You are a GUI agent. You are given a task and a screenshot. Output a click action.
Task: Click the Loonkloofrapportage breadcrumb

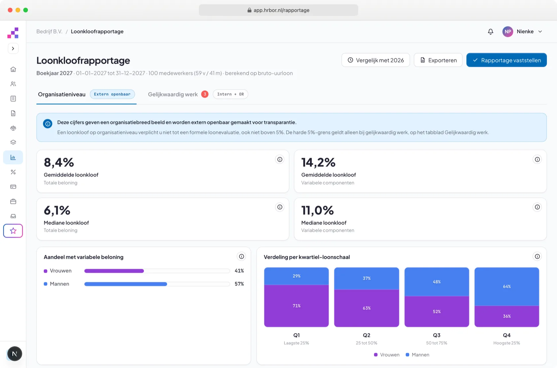pos(97,31)
